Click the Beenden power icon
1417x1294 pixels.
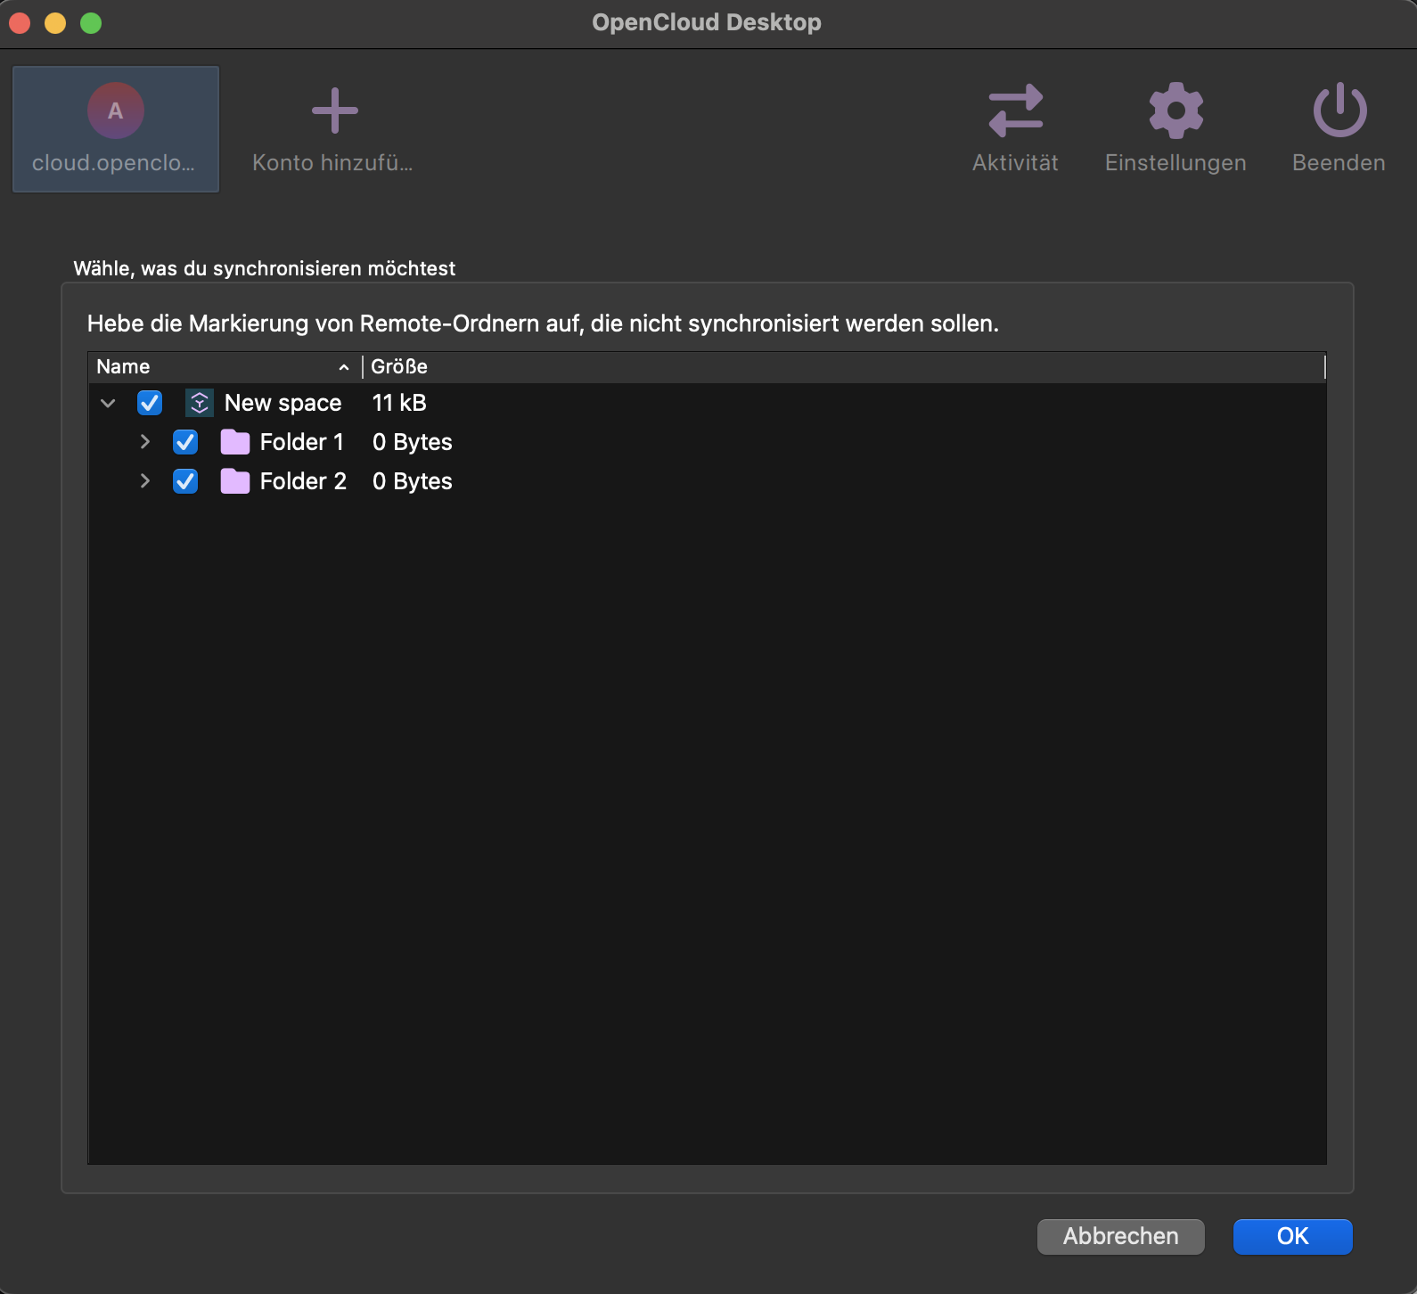click(1339, 111)
